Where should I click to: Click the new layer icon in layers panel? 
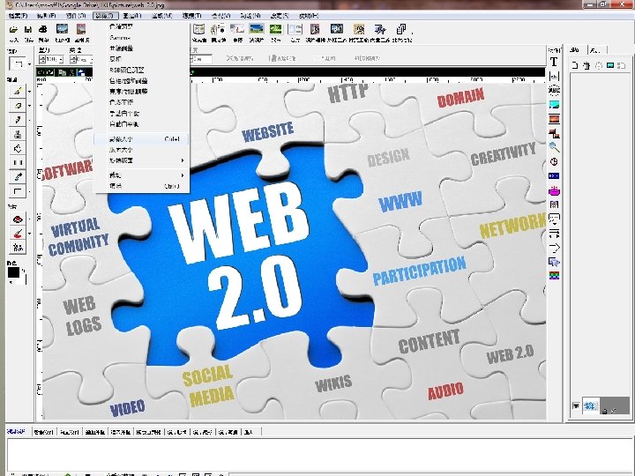pos(575,65)
